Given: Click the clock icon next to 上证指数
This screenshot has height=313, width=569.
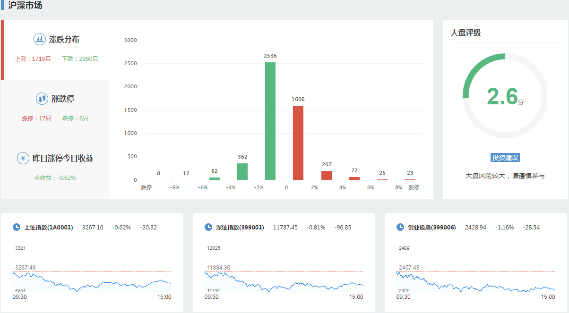Looking at the screenshot, I should pos(17,227).
